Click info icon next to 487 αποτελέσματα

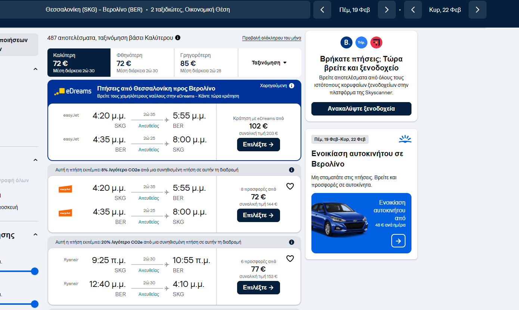178,38
